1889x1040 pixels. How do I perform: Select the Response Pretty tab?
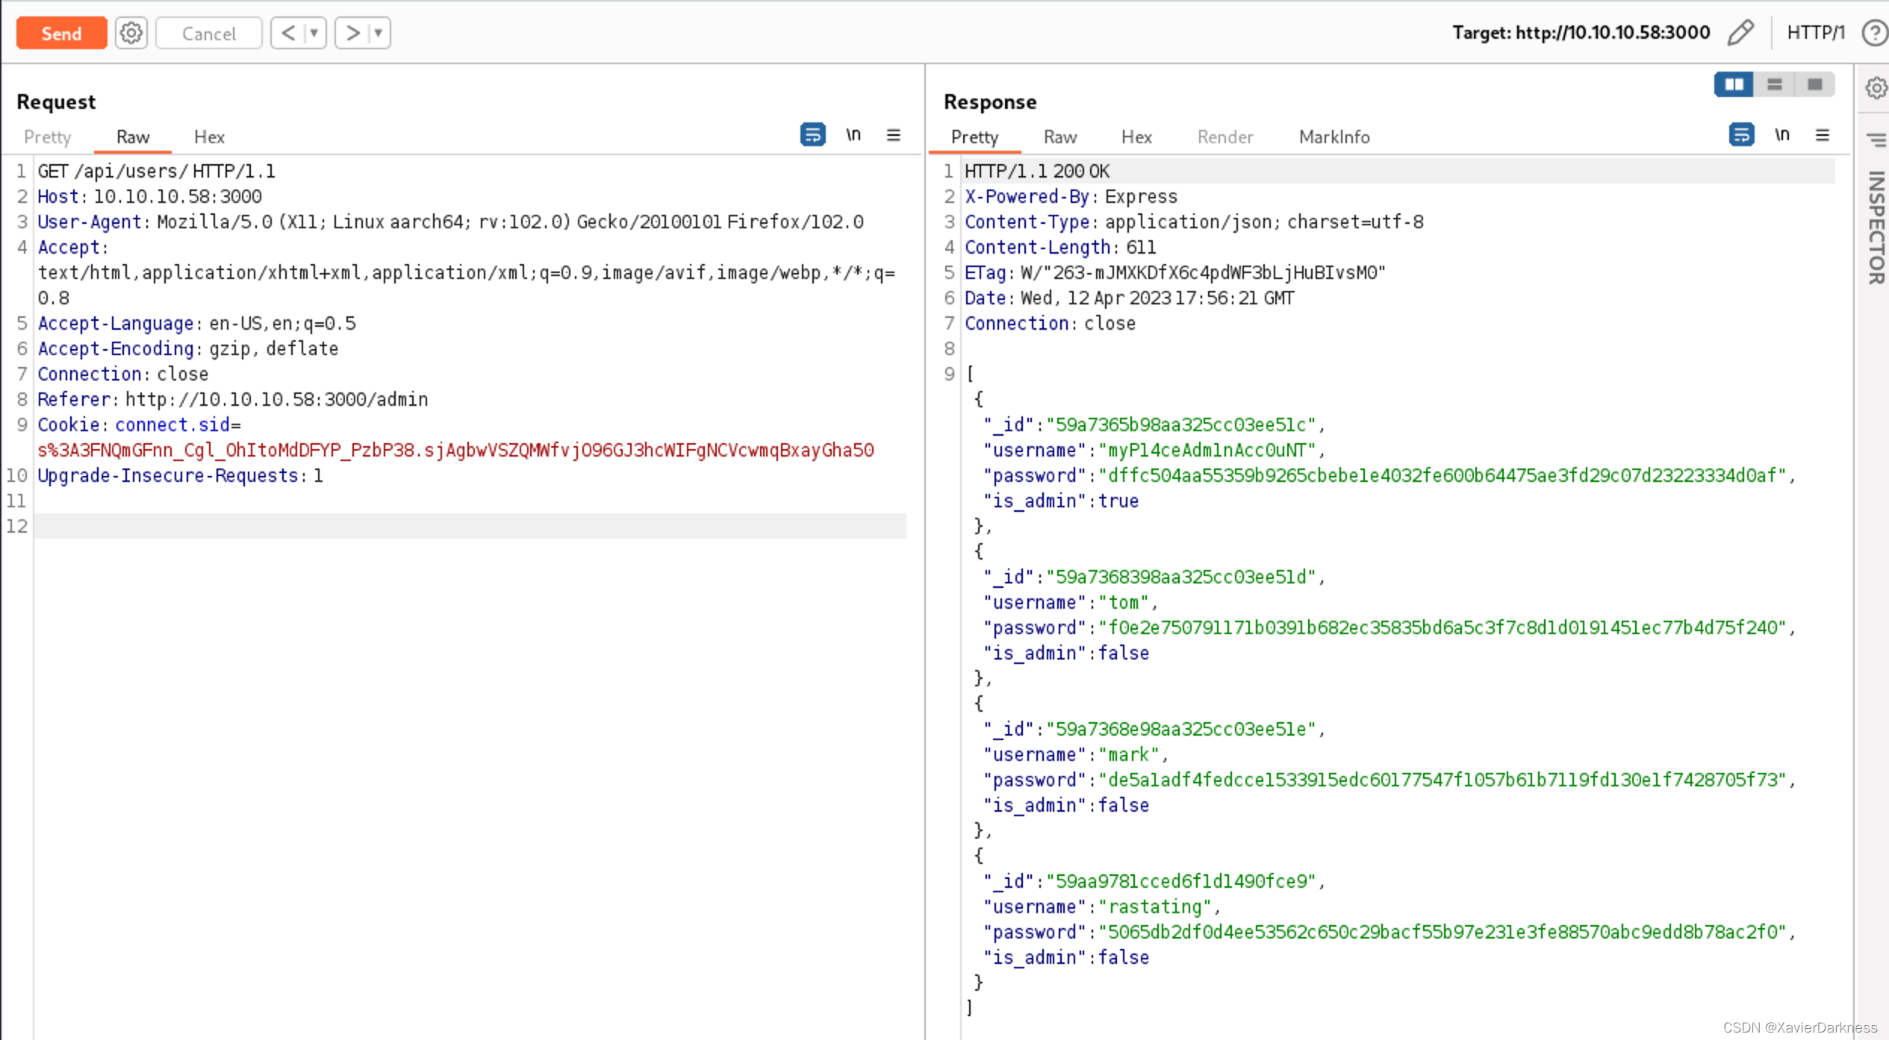pyautogui.click(x=974, y=137)
